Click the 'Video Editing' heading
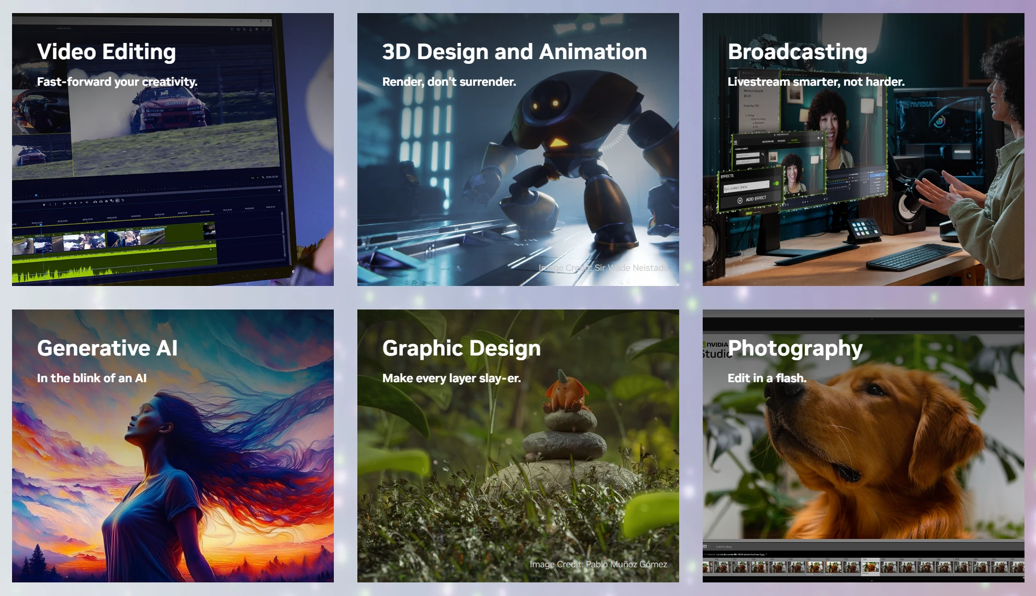Viewport: 1036px width, 596px height. (x=106, y=52)
